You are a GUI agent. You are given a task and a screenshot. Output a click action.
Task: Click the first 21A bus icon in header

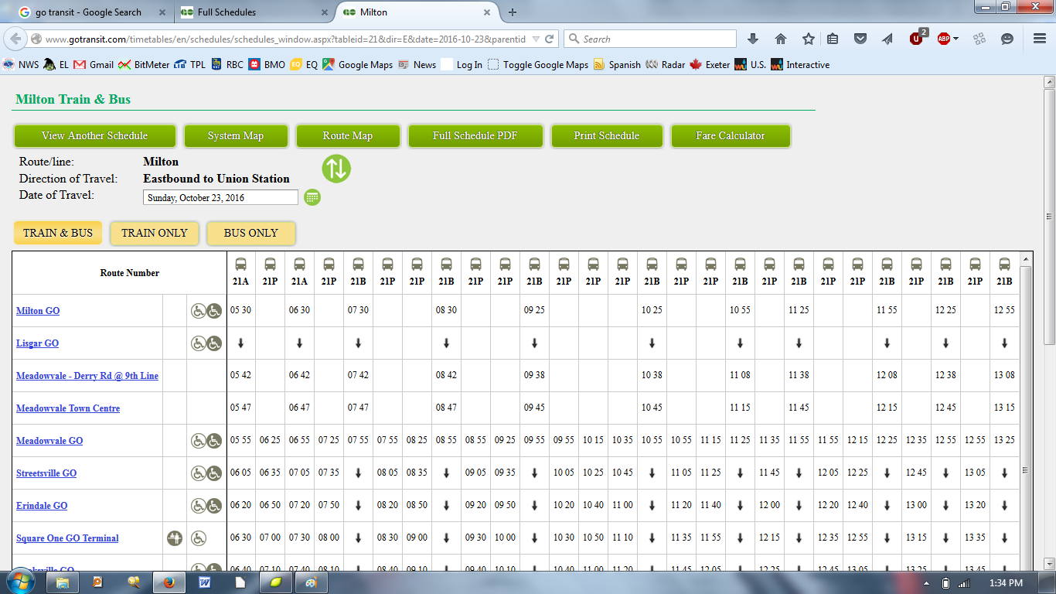[x=240, y=264]
